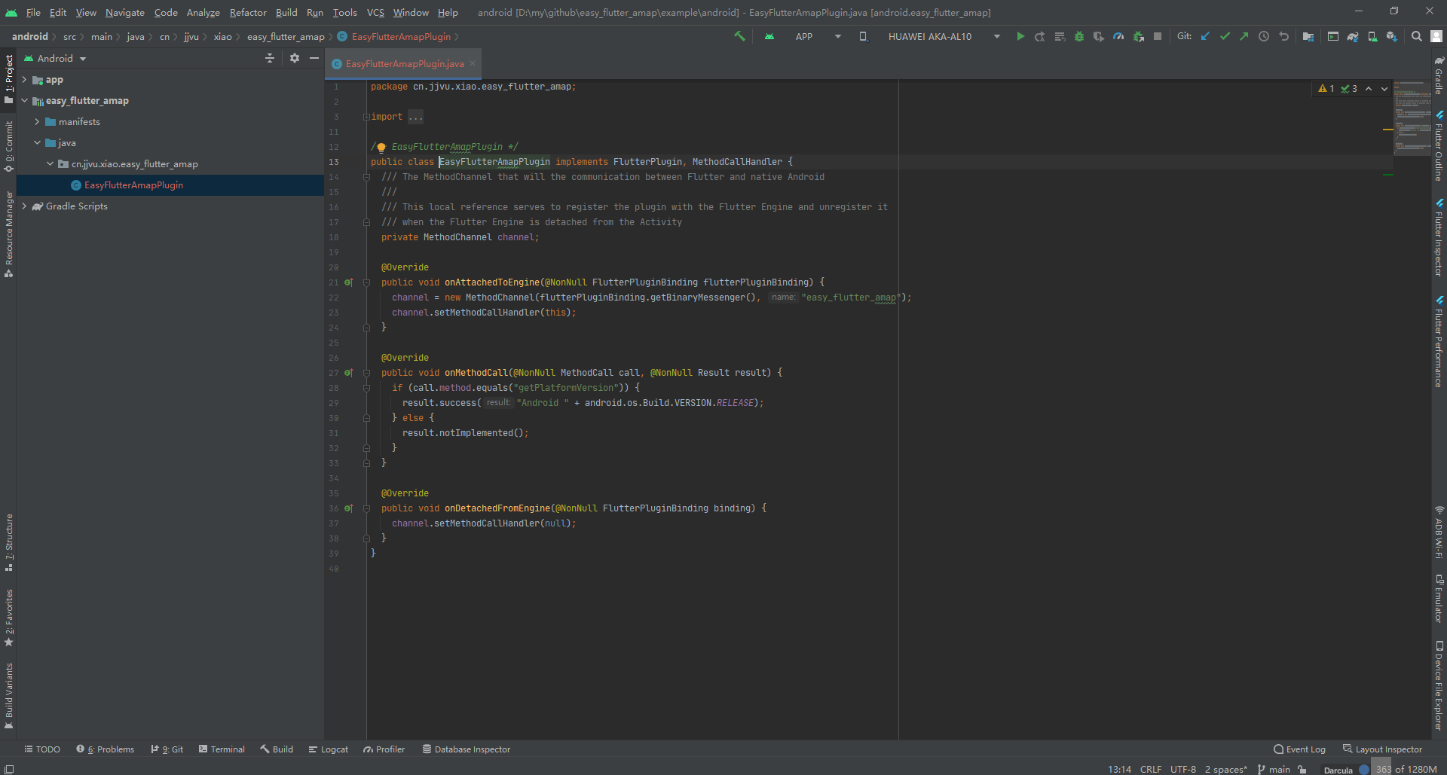Collapse the cn.jjvu.xiao.easy_flutter_amap package
This screenshot has width=1447, height=775.
click(50, 163)
